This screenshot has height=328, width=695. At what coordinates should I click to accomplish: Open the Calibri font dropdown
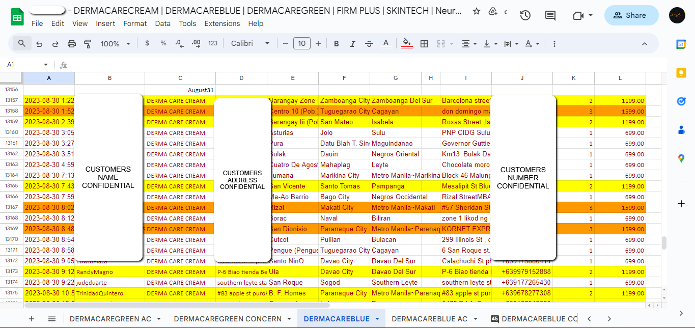[x=249, y=44]
